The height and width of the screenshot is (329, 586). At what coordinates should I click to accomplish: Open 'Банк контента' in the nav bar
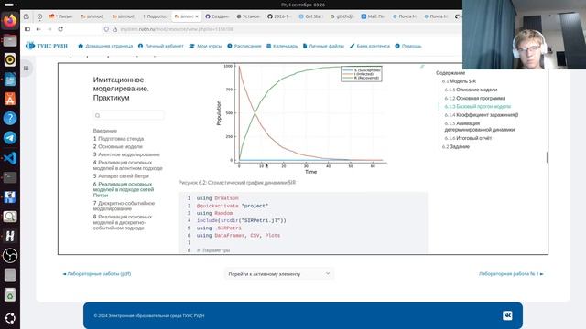[370, 46]
